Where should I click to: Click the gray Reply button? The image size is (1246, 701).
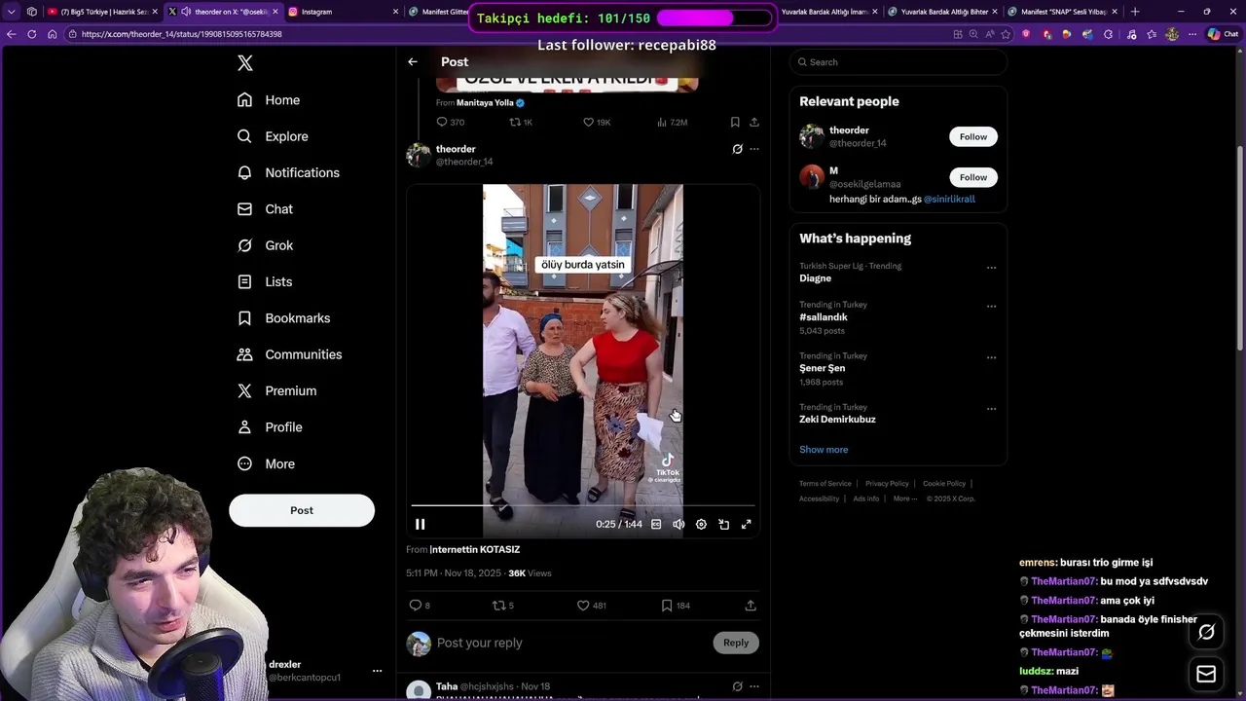[x=736, y=643]
